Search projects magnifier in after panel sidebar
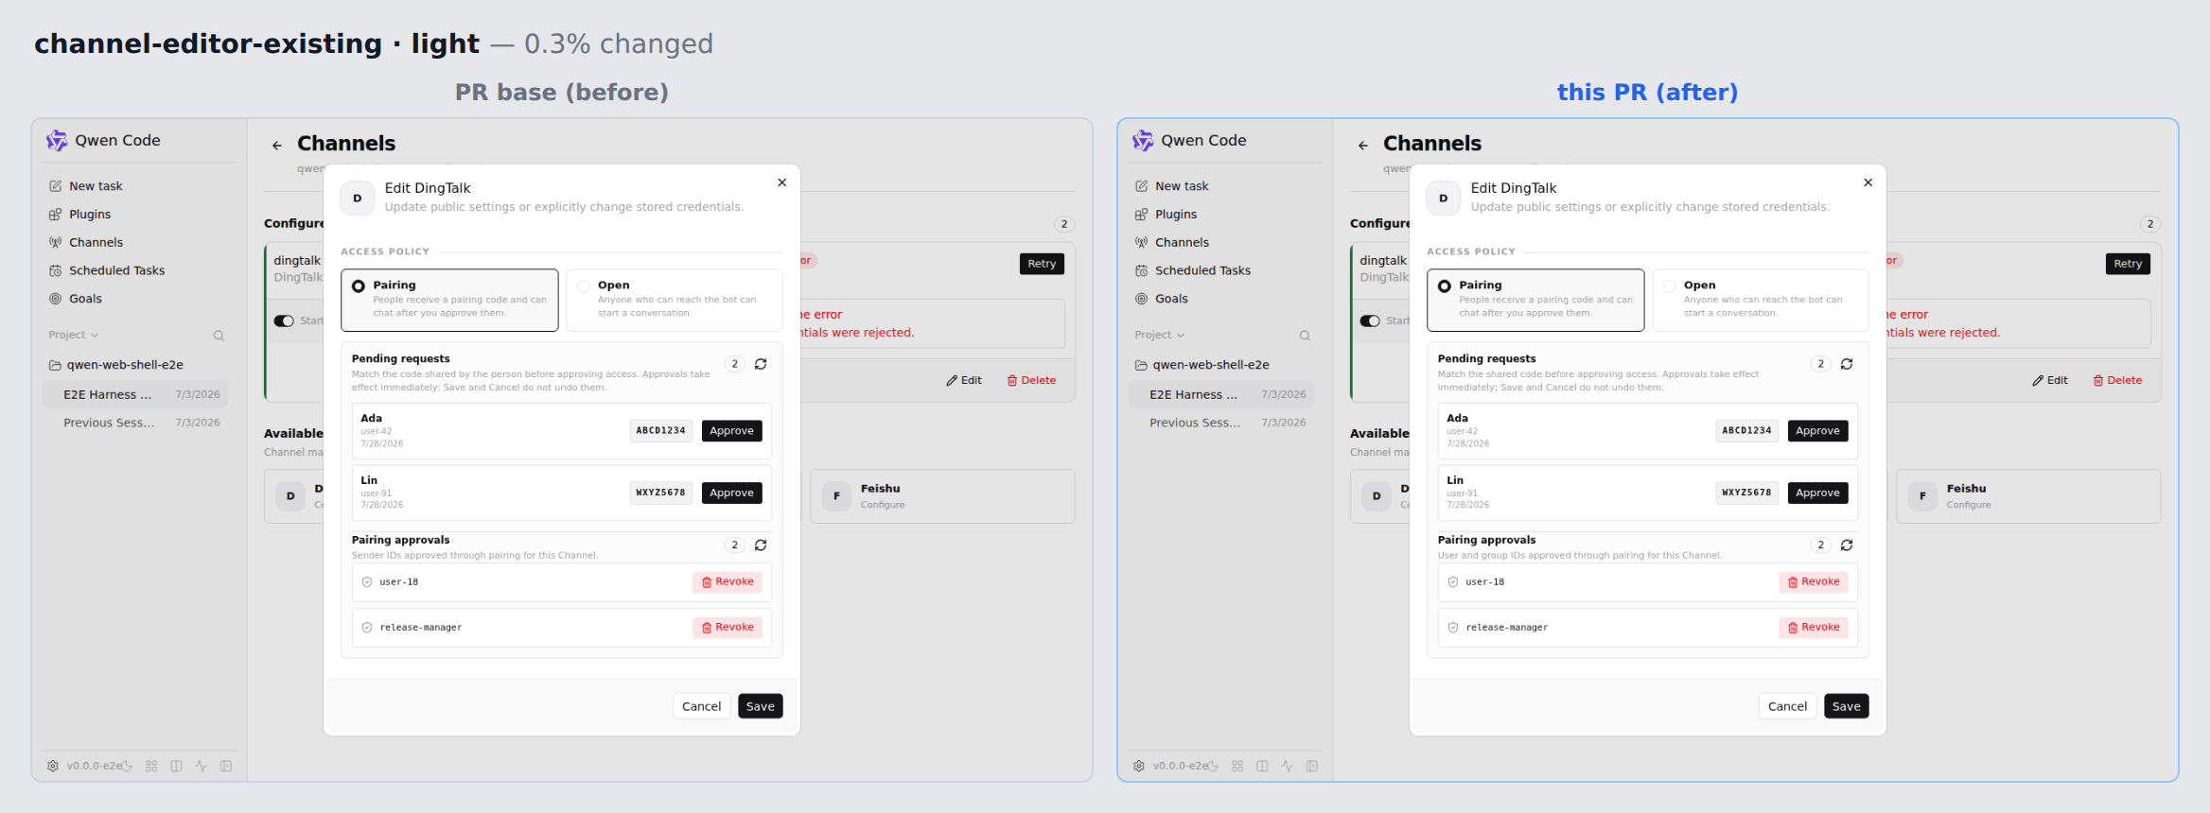 [1305, 336]
